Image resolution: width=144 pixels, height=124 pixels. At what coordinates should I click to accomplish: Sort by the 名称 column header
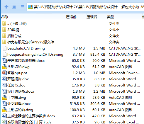click(x=4, y=17)
